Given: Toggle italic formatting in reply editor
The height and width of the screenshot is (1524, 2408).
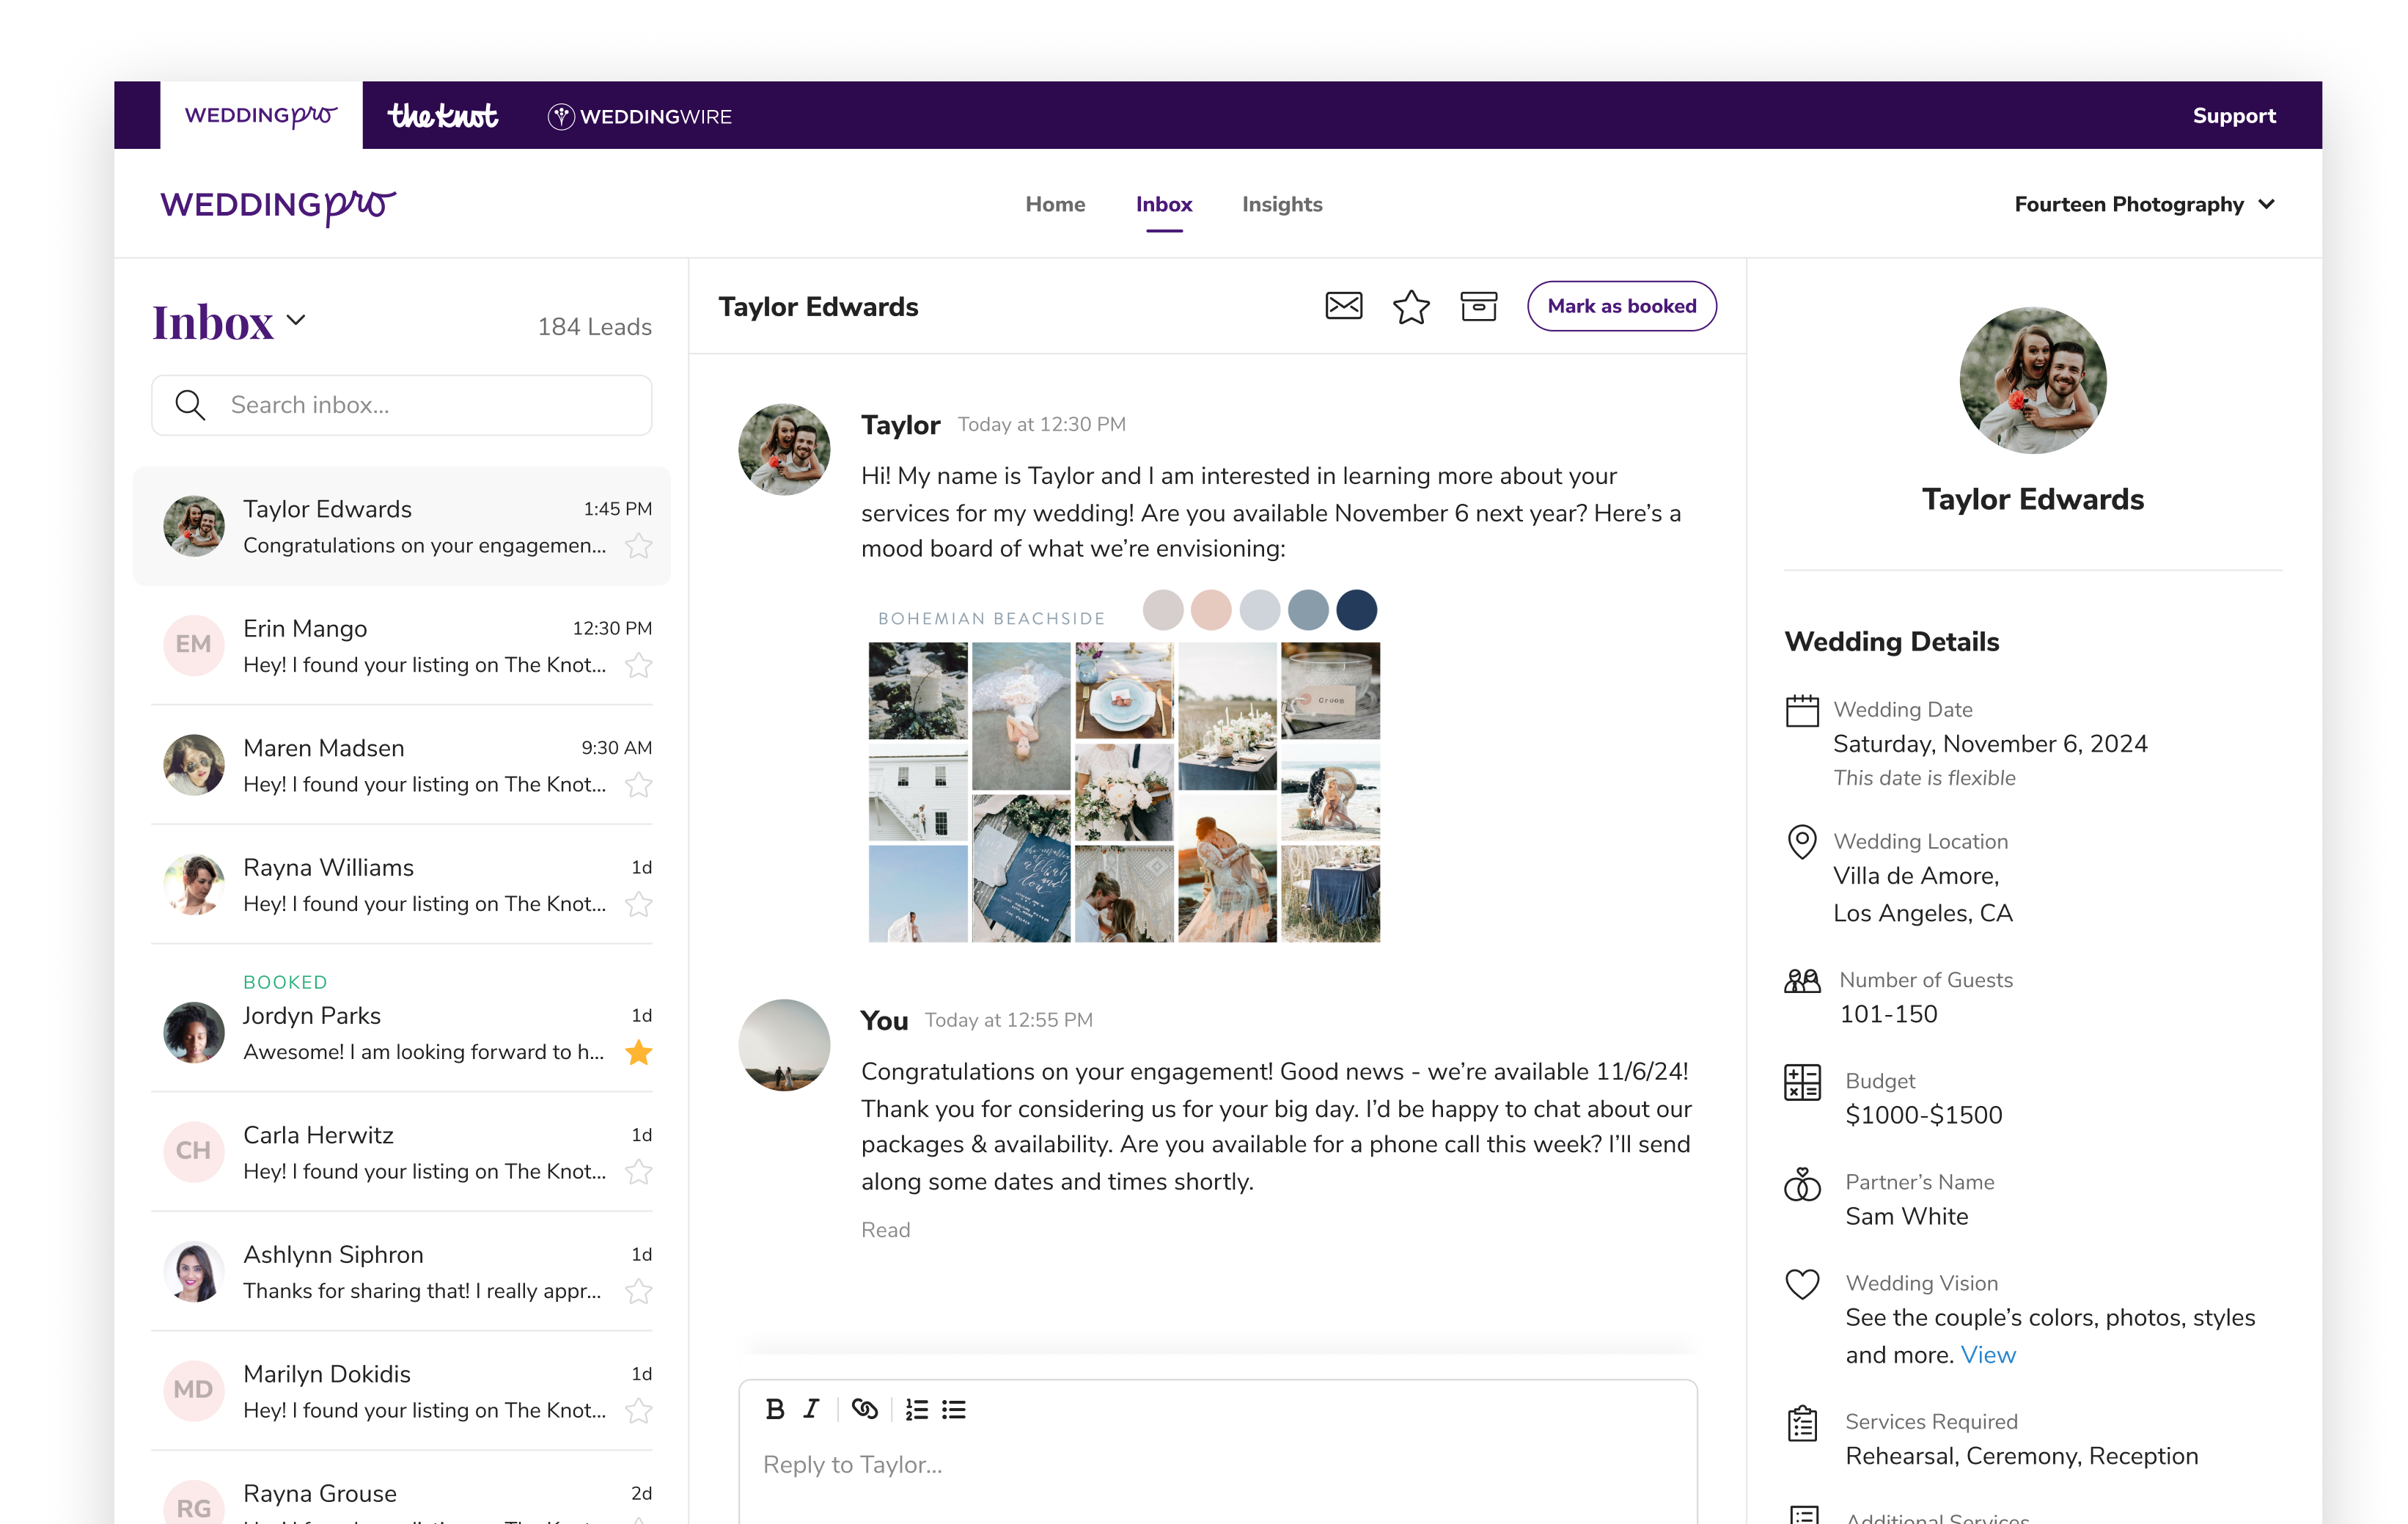Looking at the screenshot, I should tap(811, 1409).
